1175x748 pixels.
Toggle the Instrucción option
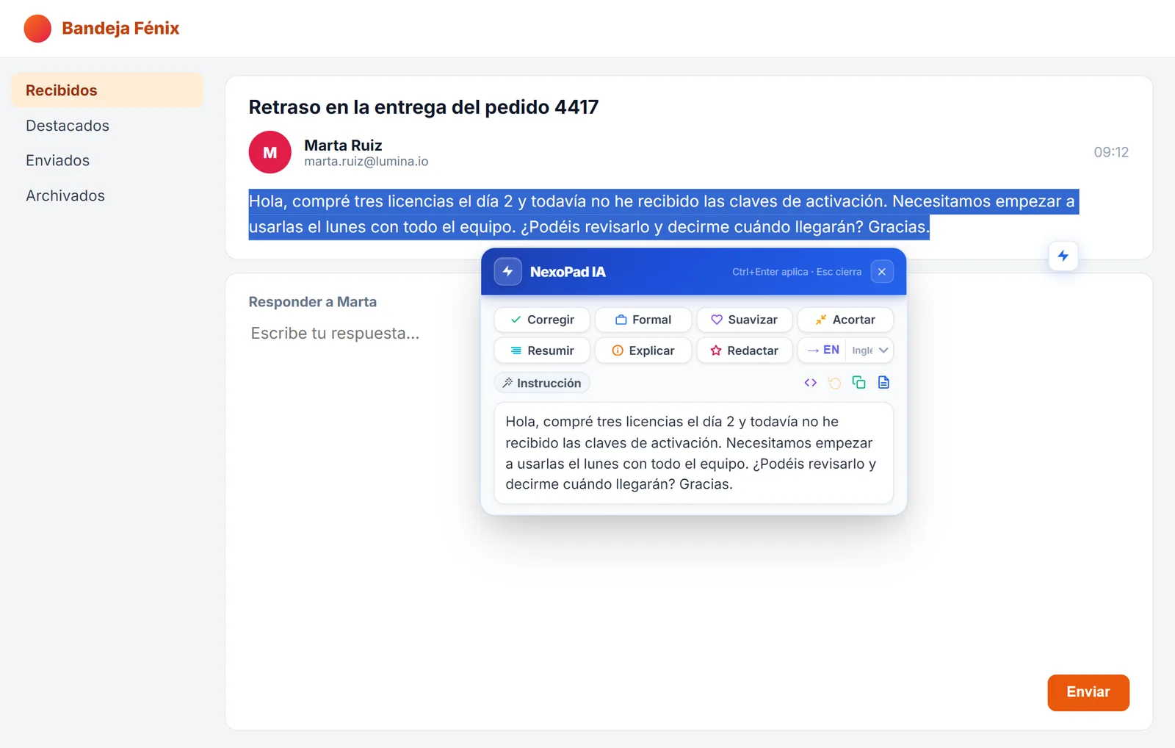[542, 383]
